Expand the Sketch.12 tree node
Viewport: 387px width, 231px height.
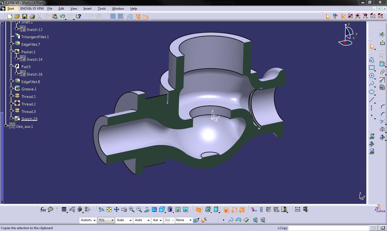(16, 29)
